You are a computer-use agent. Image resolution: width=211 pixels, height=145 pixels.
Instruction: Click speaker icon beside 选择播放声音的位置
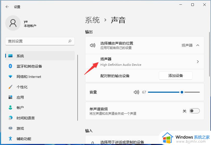93,45
